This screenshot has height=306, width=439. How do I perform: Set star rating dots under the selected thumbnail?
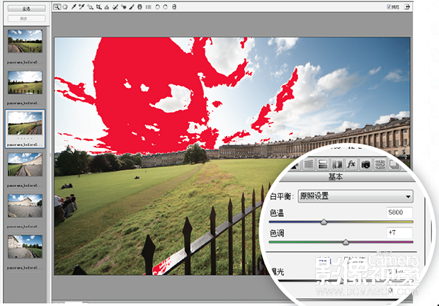tap(25, 139)
